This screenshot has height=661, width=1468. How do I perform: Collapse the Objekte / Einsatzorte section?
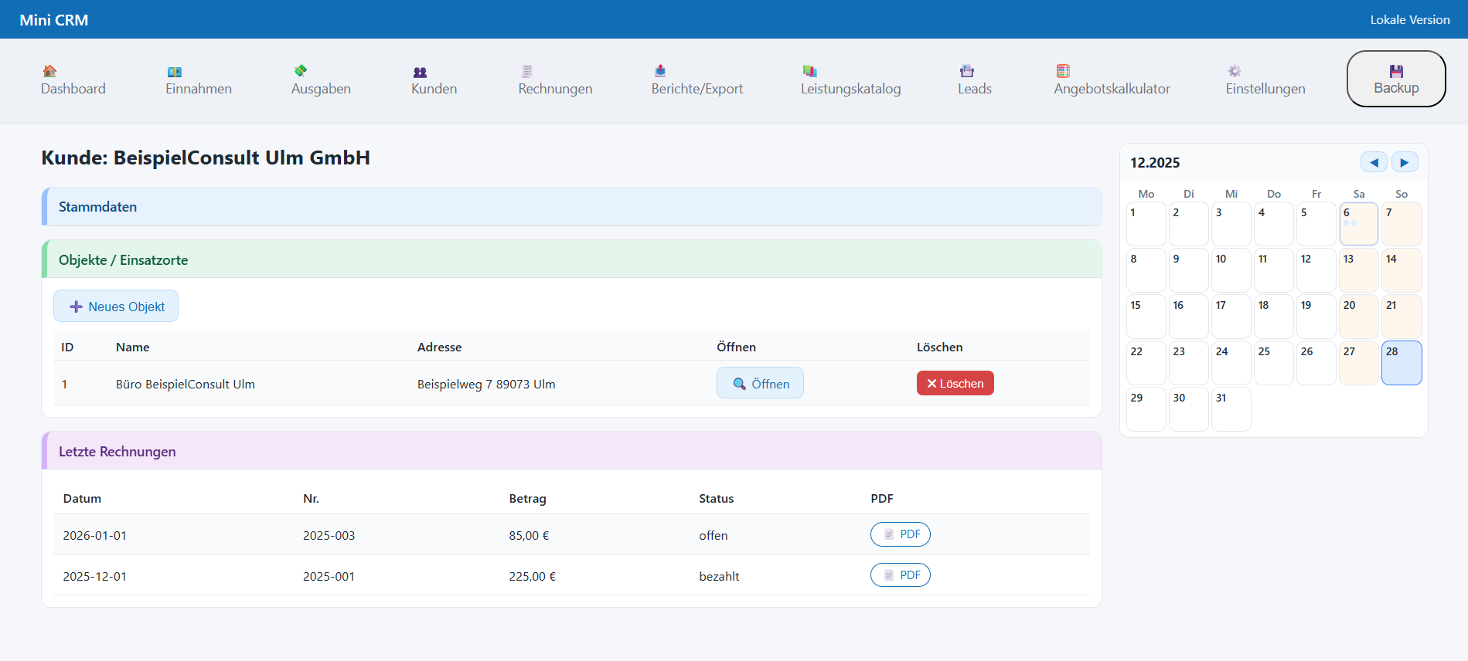click(x=571, y=260)
